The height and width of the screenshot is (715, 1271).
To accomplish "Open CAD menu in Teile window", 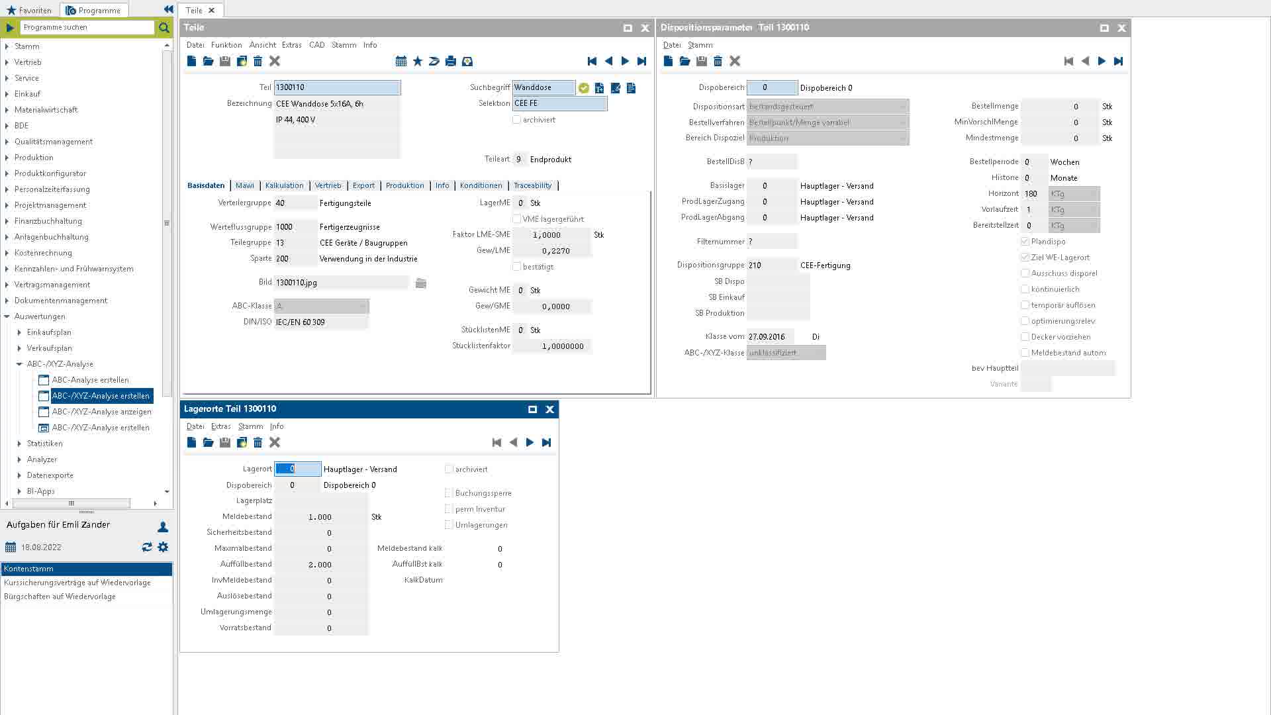I will coord(316,45).
